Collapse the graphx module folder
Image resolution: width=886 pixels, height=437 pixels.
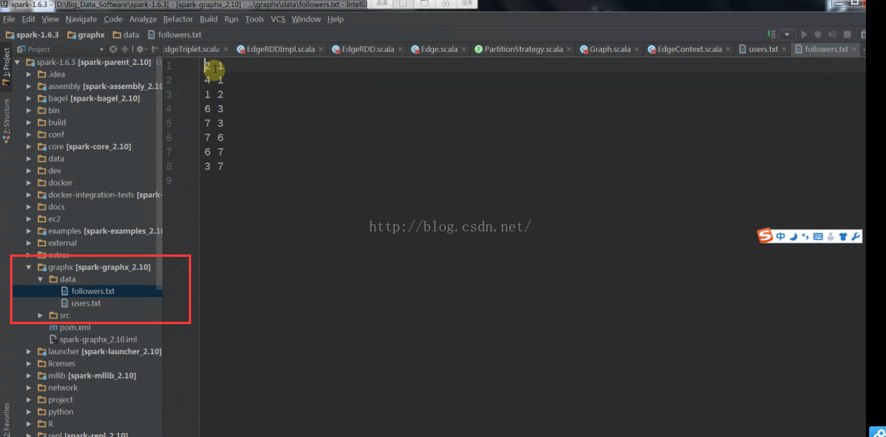tap(29, 267)
